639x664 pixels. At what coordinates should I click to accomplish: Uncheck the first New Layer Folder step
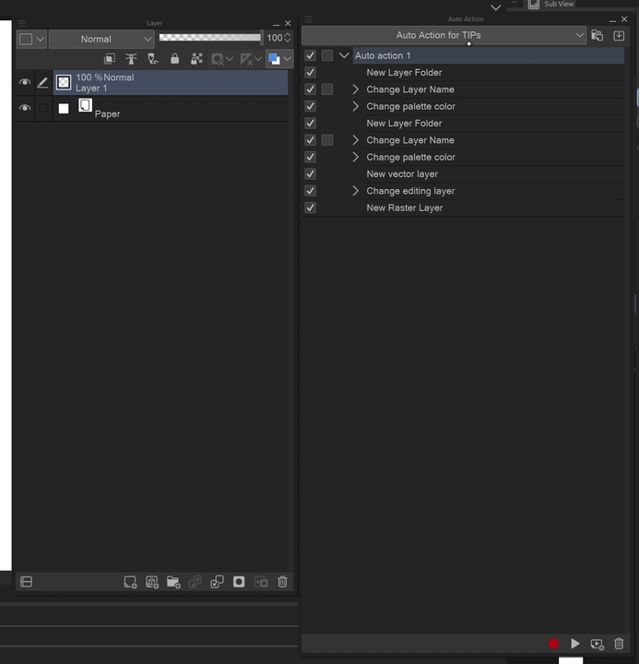click(311, 73)
